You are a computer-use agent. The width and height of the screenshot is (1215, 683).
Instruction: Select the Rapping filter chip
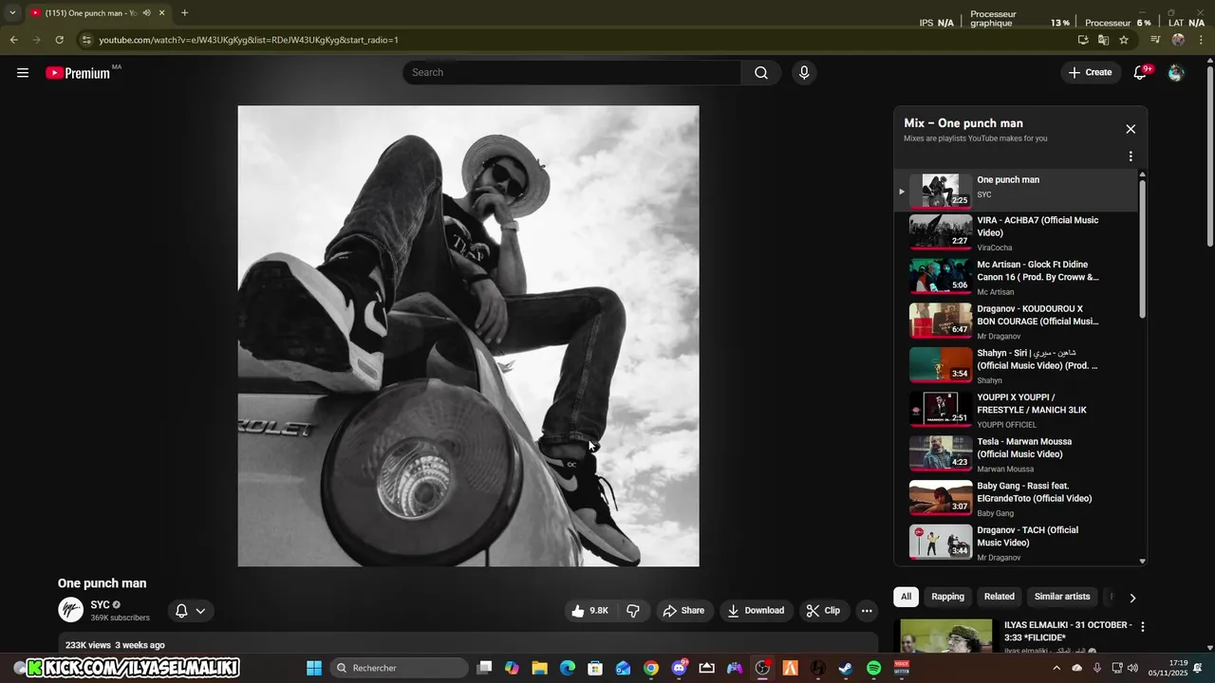947,597
